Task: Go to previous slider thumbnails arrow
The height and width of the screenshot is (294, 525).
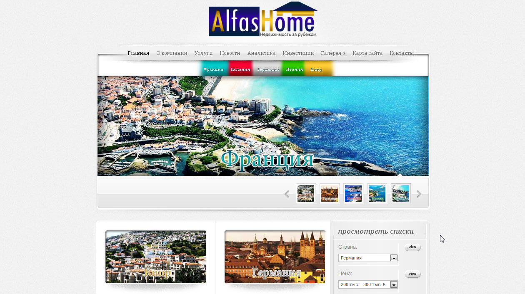Action: (x=287, y=194)
